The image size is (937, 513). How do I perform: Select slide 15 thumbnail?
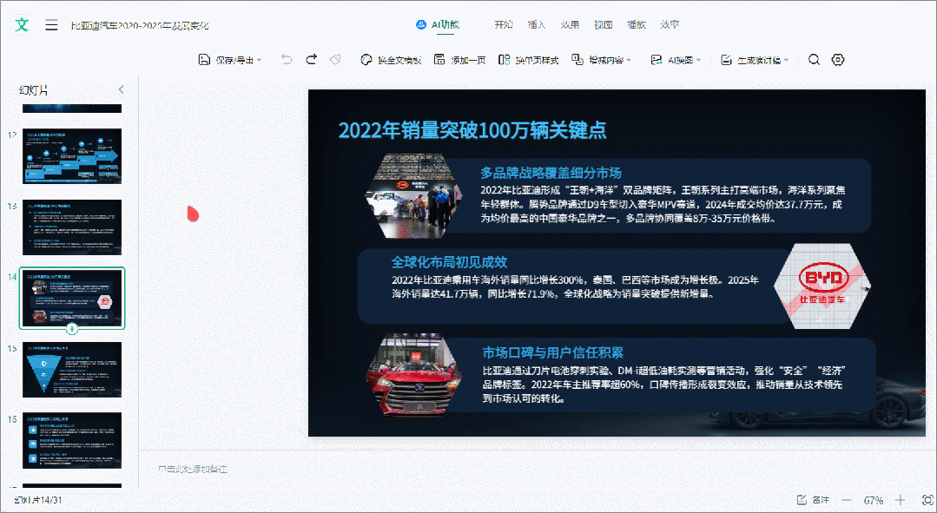coord(72,370)
